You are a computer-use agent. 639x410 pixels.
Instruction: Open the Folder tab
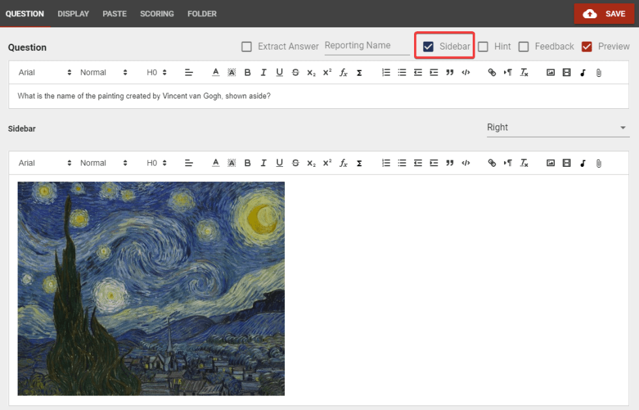(x=201, y=14)
